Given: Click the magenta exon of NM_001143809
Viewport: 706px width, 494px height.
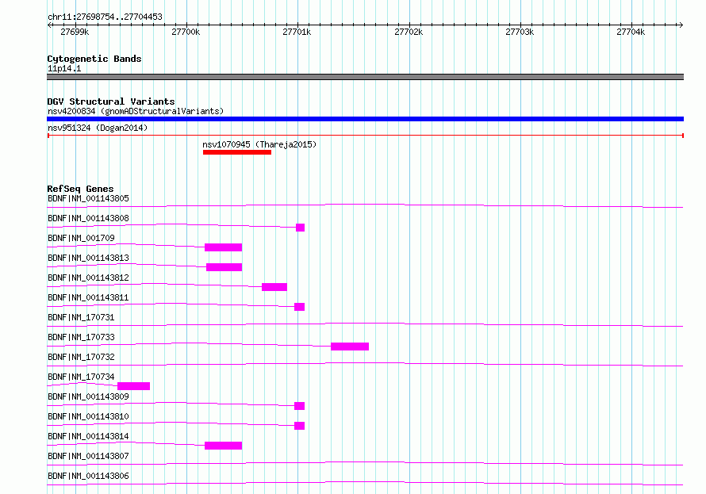Looking at the screenshot, I should (x=299, y=406).
